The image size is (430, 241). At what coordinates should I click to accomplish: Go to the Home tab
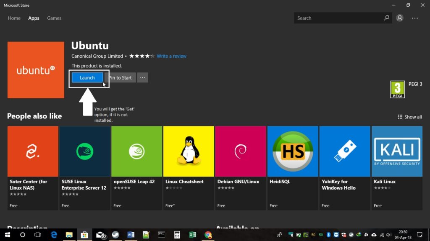click(14, 18)
